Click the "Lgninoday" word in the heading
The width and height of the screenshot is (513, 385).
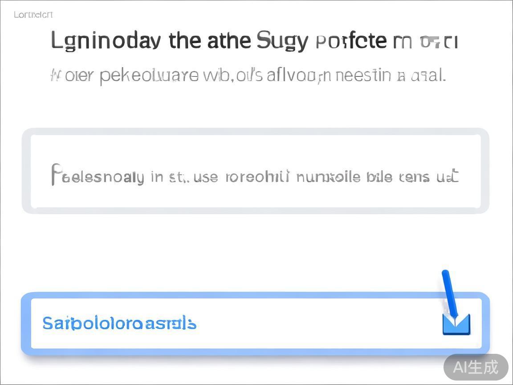coord(106,41)
